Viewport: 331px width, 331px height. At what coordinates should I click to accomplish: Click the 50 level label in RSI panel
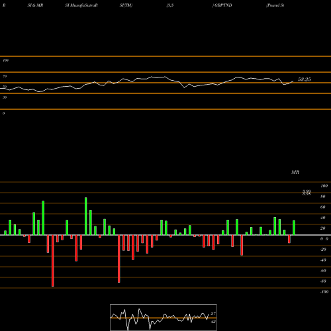tap(5, 87)
